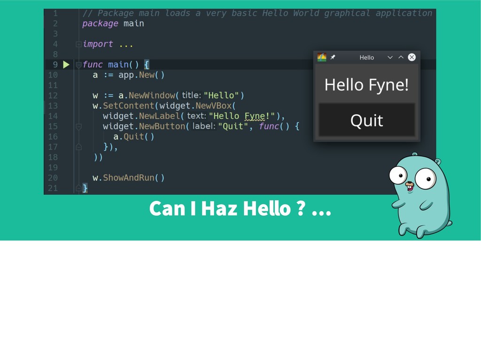Click the Hello Fyne! label
The height and width of the screenshot is (361, 481).
[x=366, y=84]
